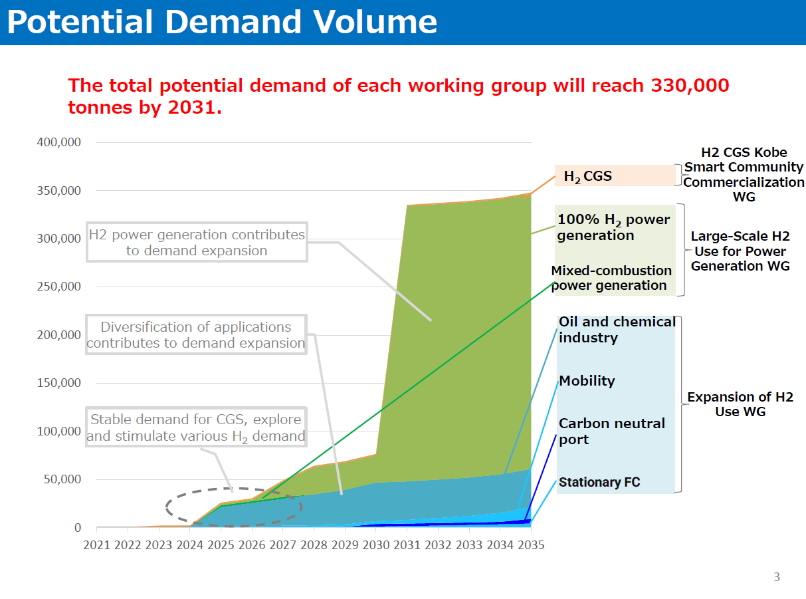The height and width of the screenshot is (599, 806).
Task: Select the "Carbon neutral port" label
Action: pyautogui.click(x=611, y=431)
